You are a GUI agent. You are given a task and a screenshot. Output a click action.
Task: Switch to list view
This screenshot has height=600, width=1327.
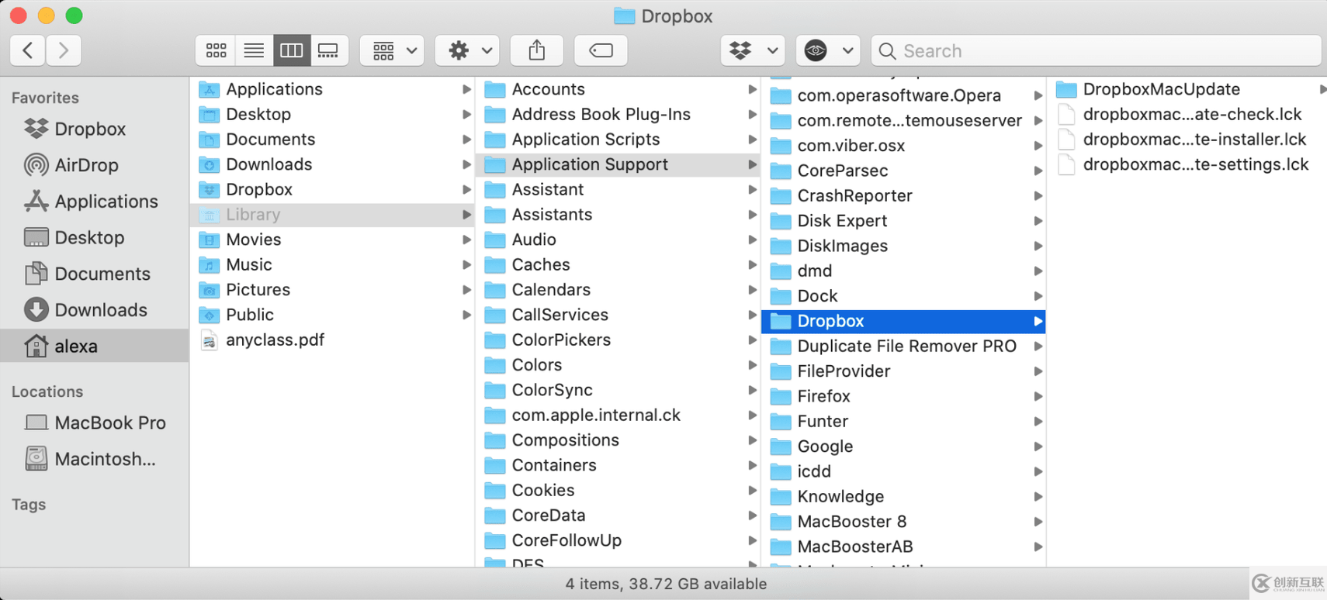254,50
